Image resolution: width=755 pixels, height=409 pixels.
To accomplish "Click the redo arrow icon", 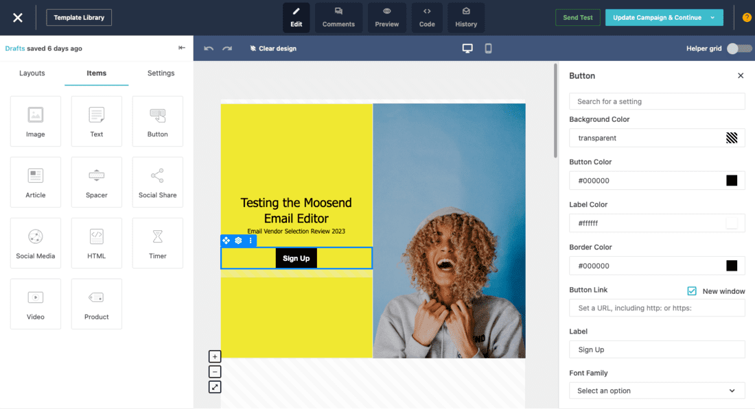I will 227,49.
